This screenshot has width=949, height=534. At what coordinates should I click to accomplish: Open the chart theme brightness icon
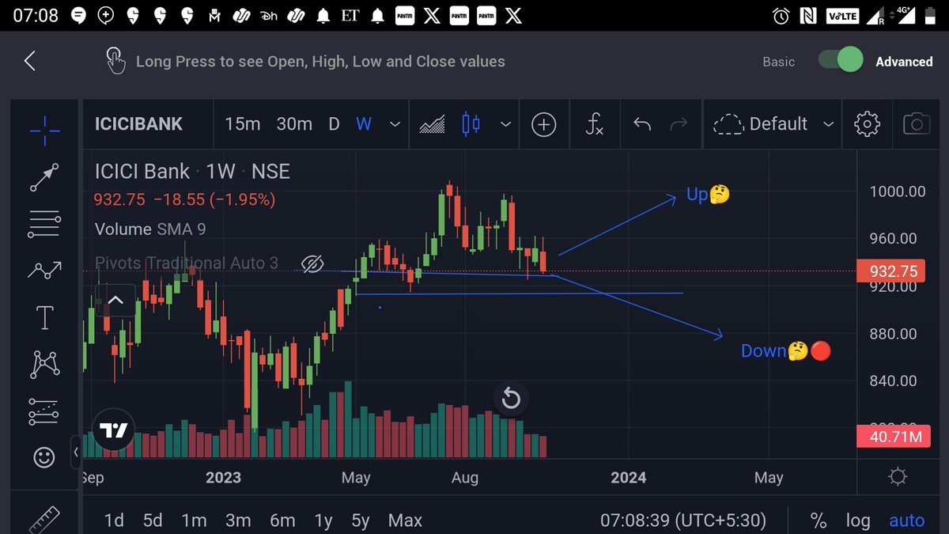[x=898, y=477]
